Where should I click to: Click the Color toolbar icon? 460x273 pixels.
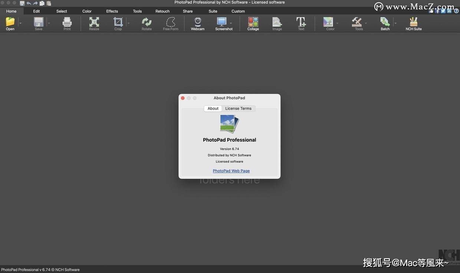328,22
